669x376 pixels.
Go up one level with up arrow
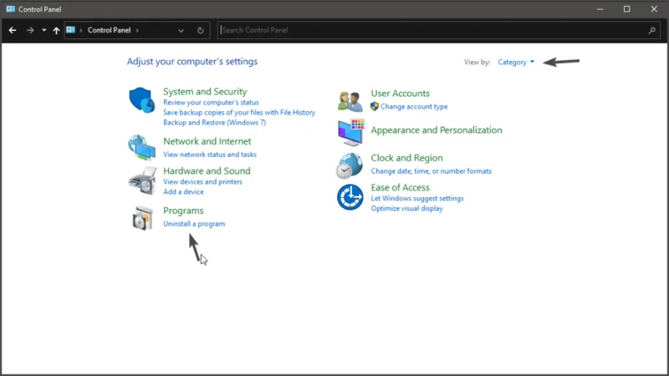(x=56, y=30)
